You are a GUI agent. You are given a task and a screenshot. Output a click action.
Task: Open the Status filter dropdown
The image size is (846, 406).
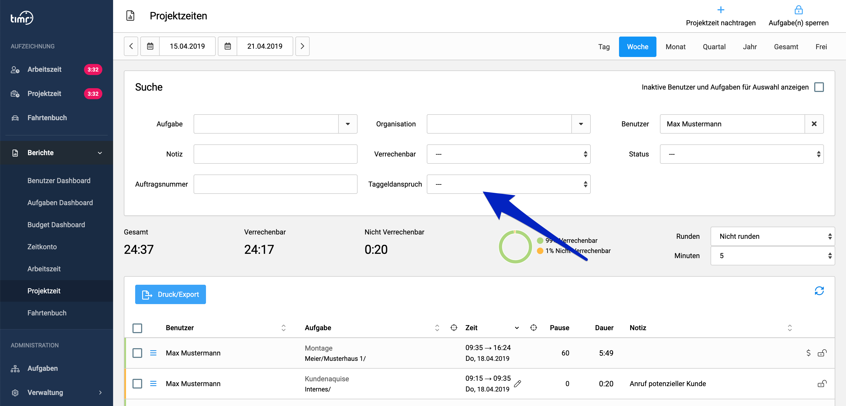(x=742, y=154)
